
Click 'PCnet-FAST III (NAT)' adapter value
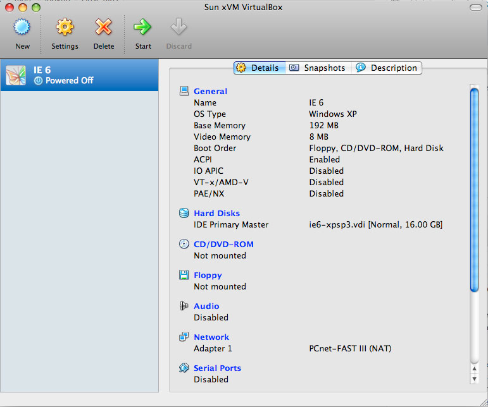tap(350, 349)
